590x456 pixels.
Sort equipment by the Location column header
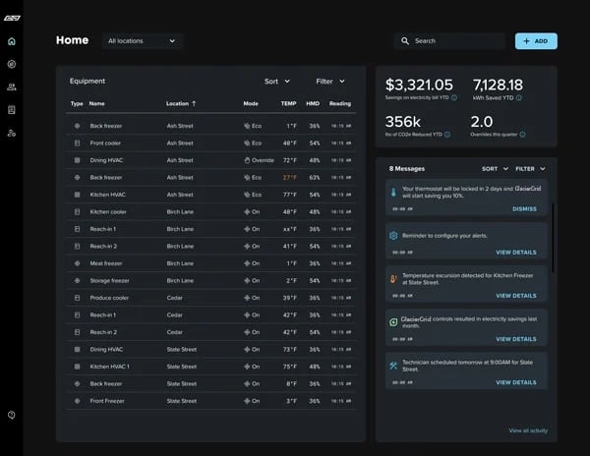pyautogui.click(x=181, y=103)
